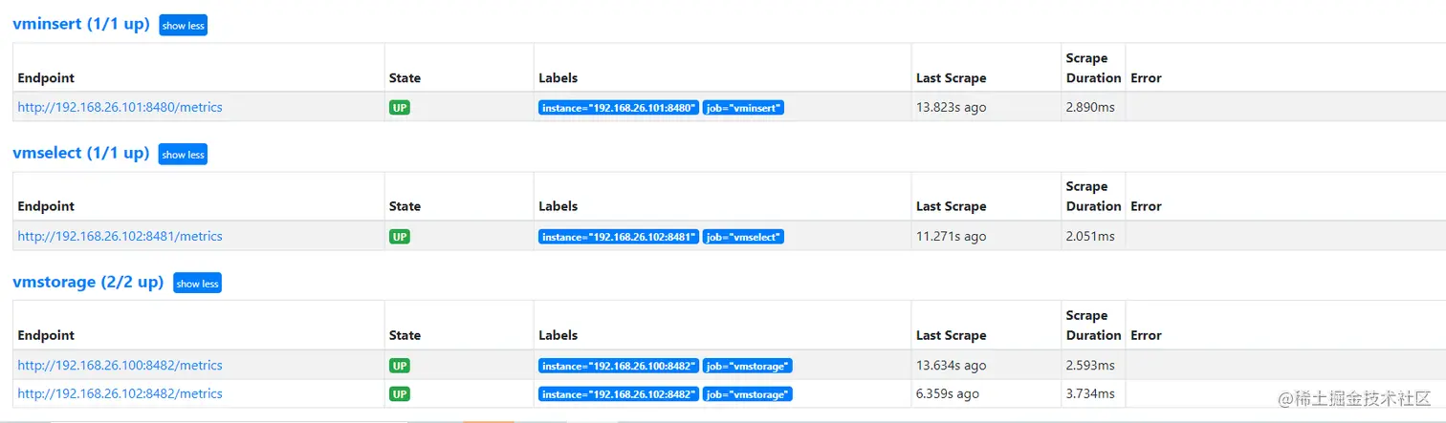Click the UP state badge for vminsert
Image resolution: width=1446 pixels, height=423 pixels.
click(x=400, y=108)
